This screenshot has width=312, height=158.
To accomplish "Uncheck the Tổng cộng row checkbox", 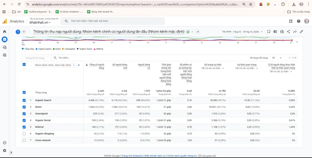I will pos(24,93).
